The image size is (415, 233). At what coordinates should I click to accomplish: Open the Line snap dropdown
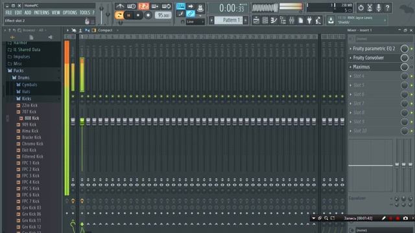click(195, 21)
